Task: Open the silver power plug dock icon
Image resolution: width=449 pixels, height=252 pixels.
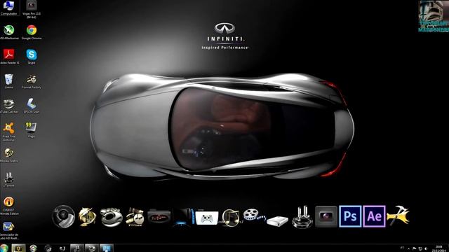Action: [302, 217]
